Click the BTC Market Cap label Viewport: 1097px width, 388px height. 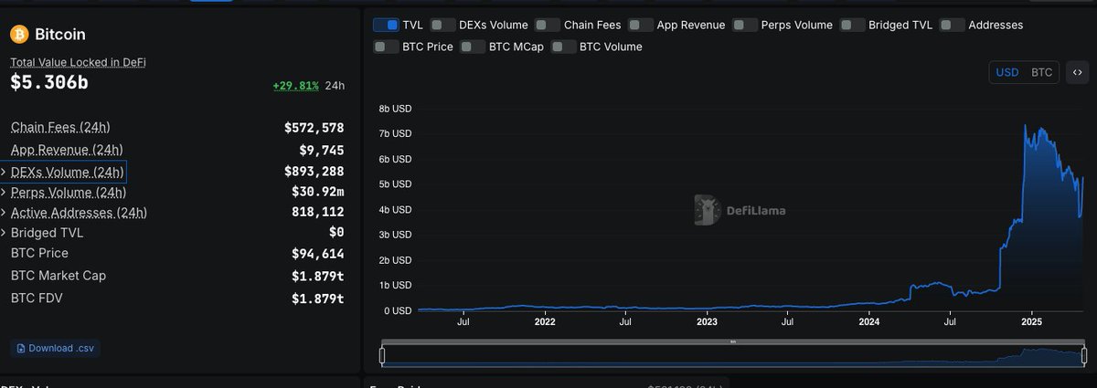57,276
